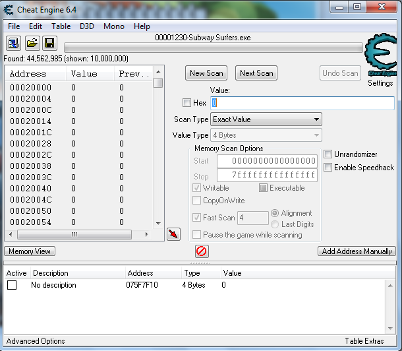Open the D3D menu
Image resolution: width=402 pixels, height=351 pixels.
point(87,26)
